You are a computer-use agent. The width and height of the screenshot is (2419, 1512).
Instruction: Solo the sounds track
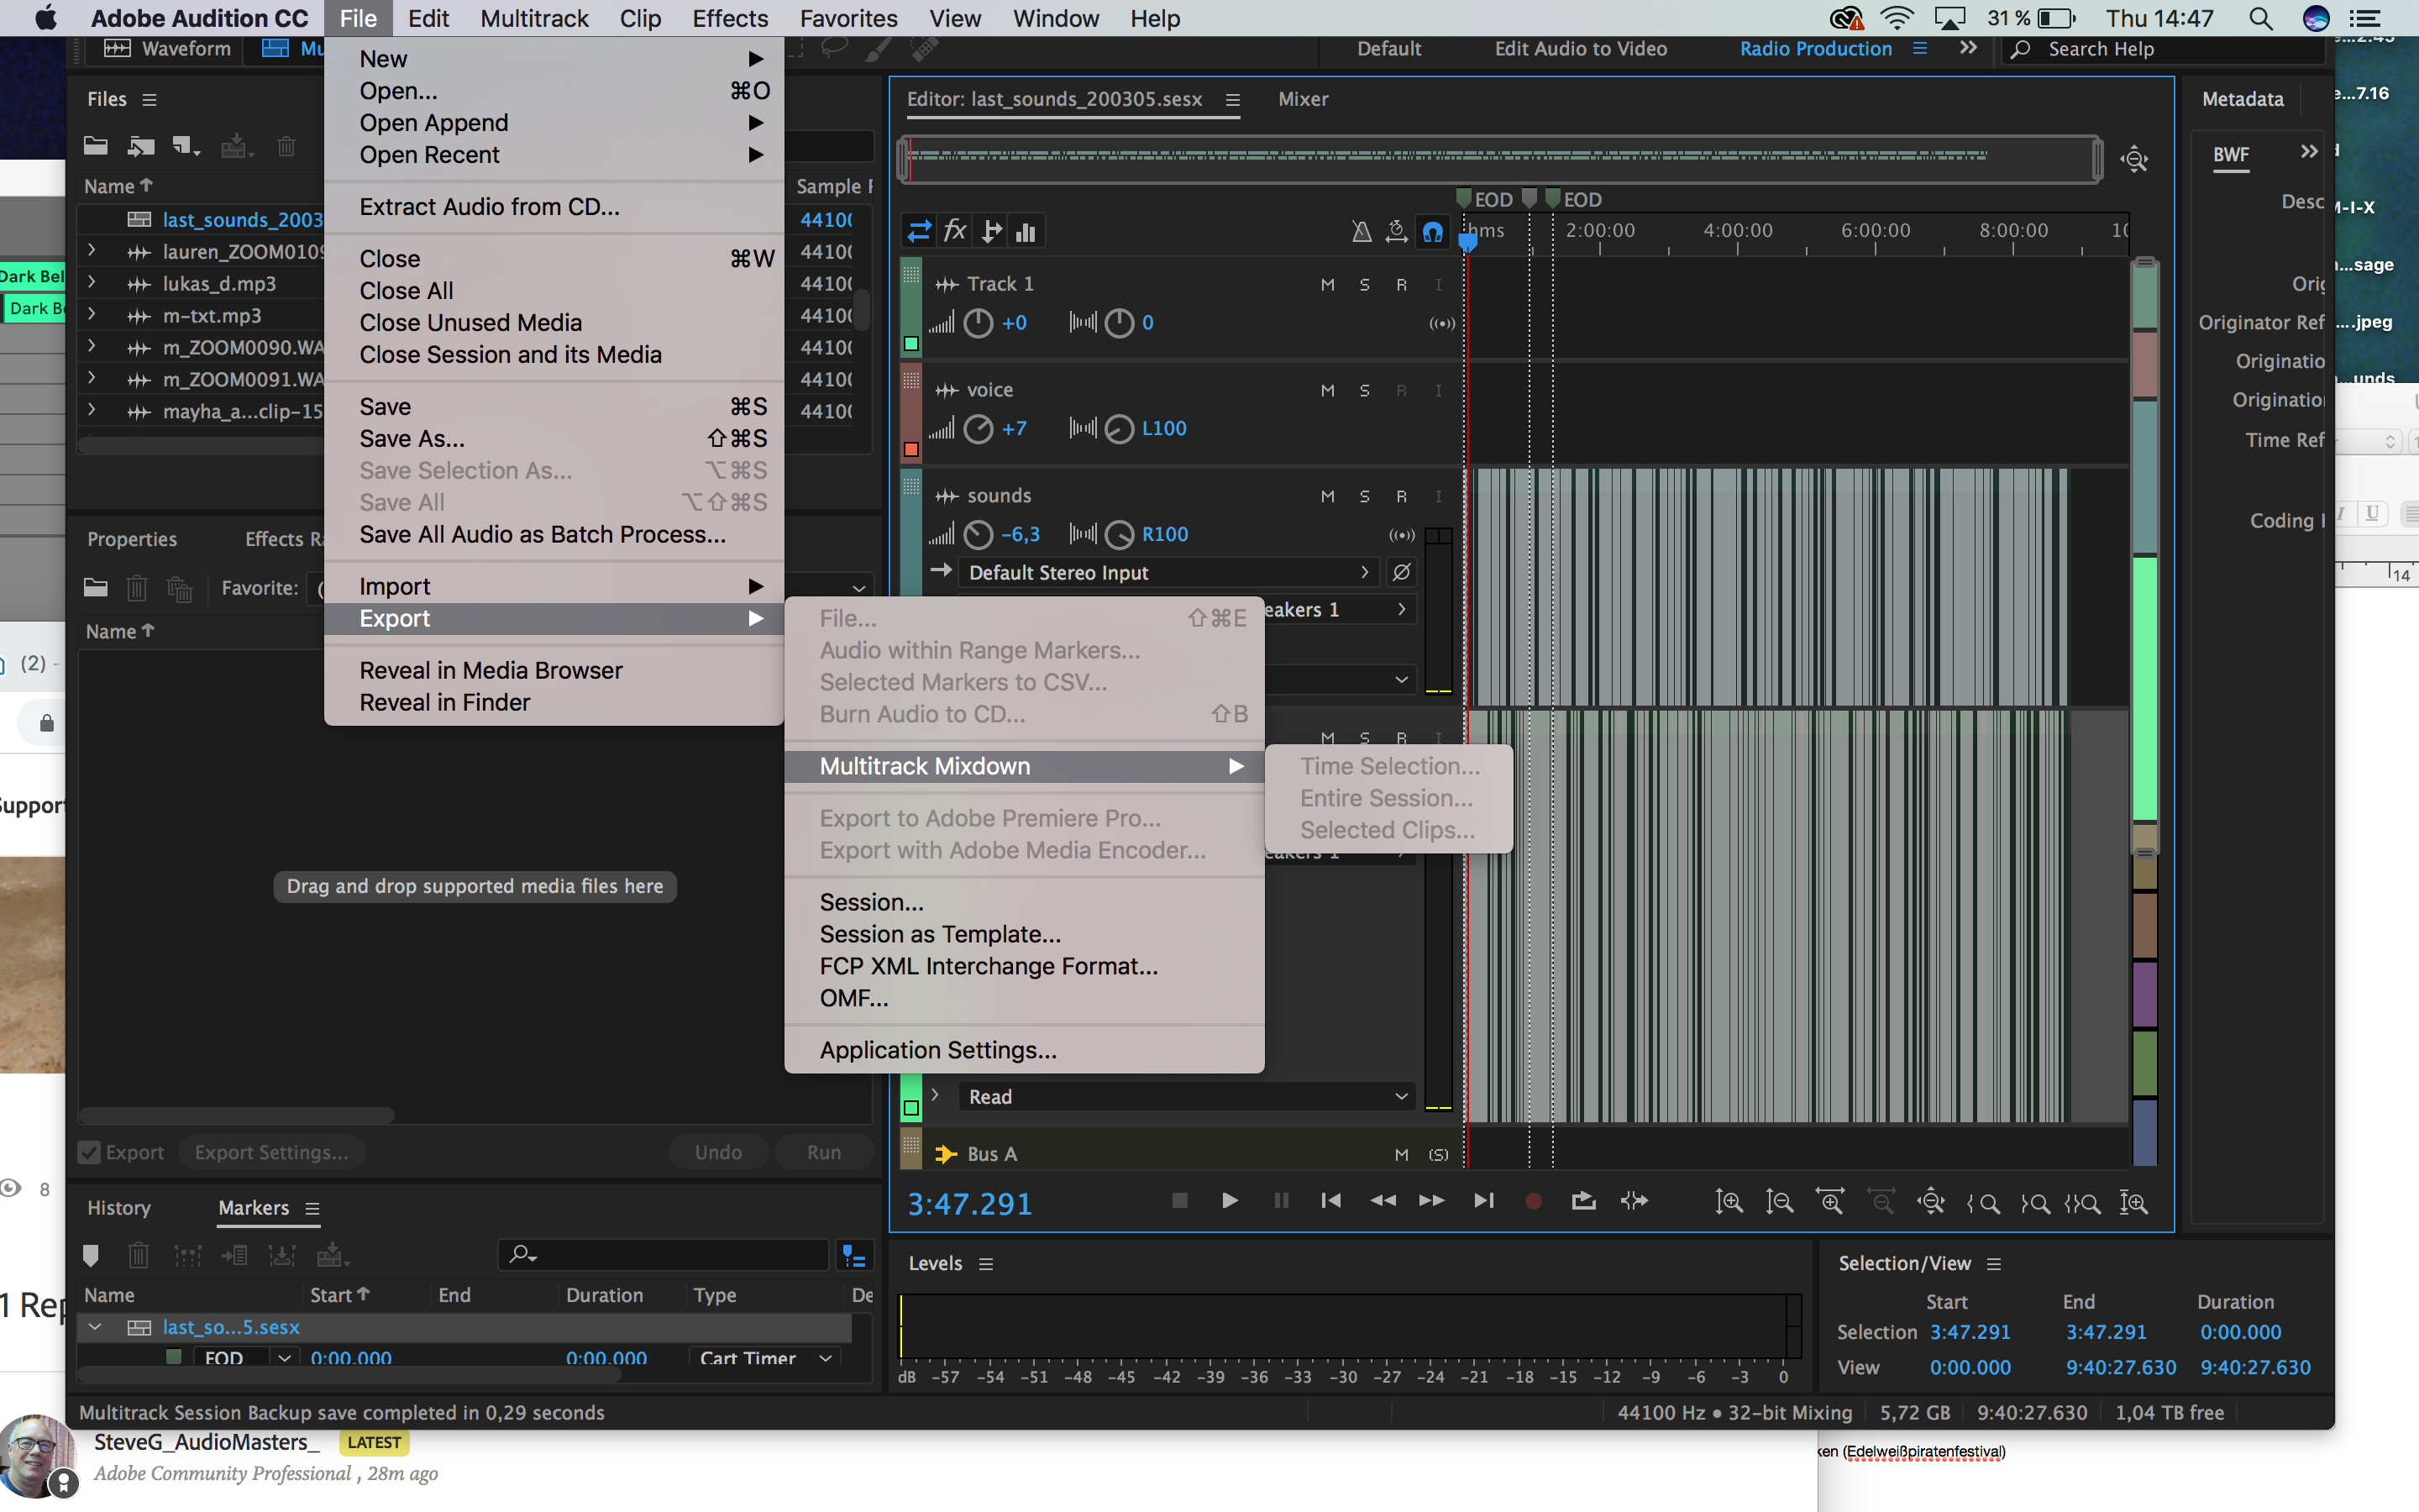[1366, 495]
